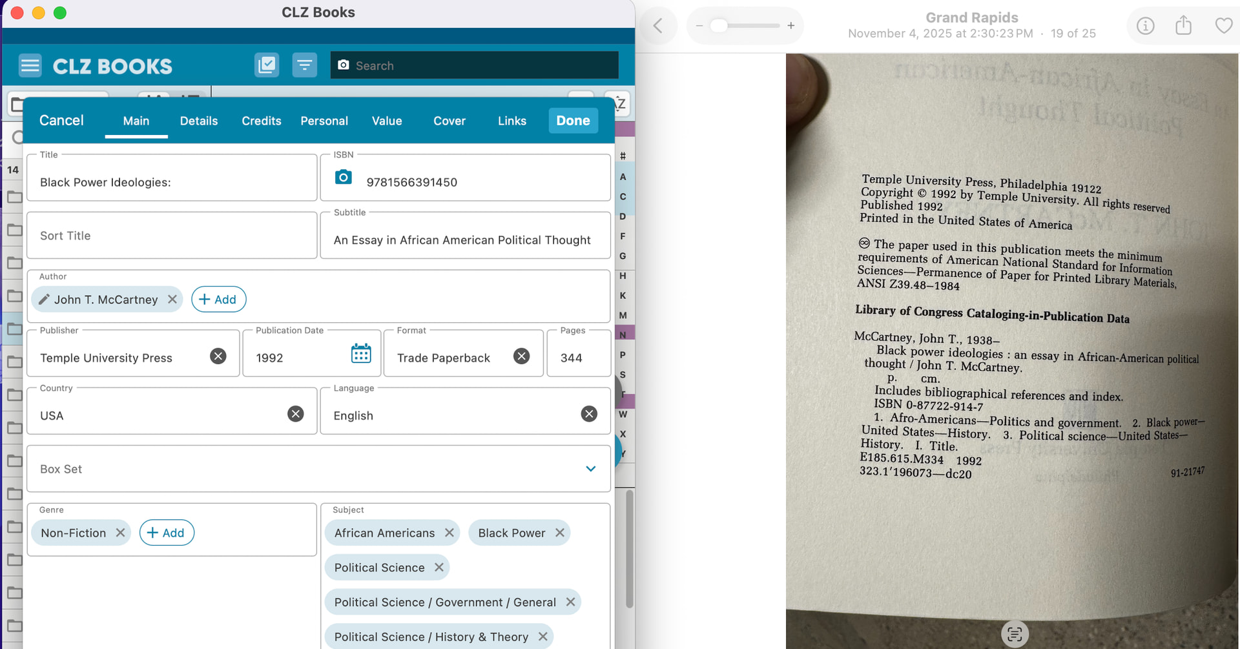Edit author John T. McCartney pencil icon
Image resolution: width=1240 pixels, height=649 pixels.
click(x=44, y=300)
